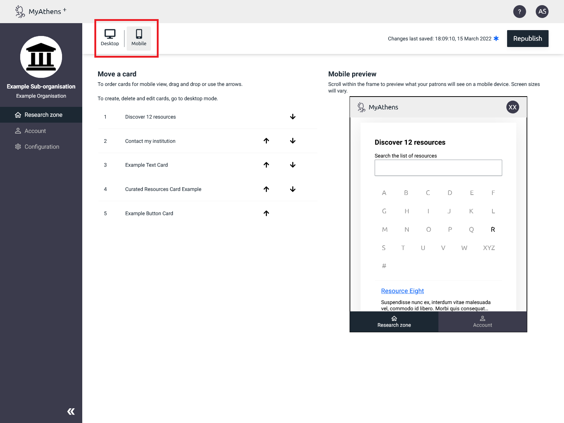The width and height of the screenshot is (564, 423).
Task: Open the AS user avatar menu
Action: point(542,11)
